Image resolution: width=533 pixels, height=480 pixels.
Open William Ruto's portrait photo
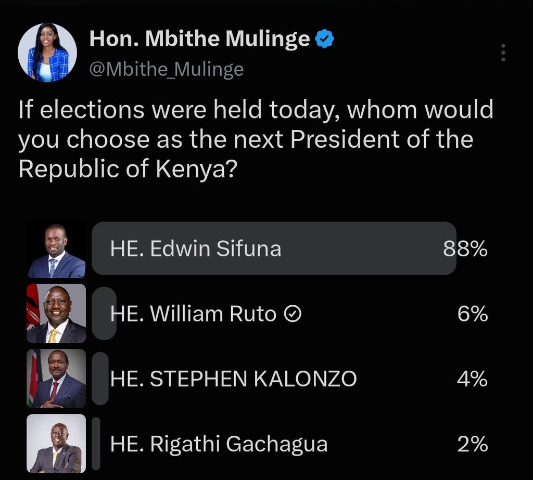(56, 313)
